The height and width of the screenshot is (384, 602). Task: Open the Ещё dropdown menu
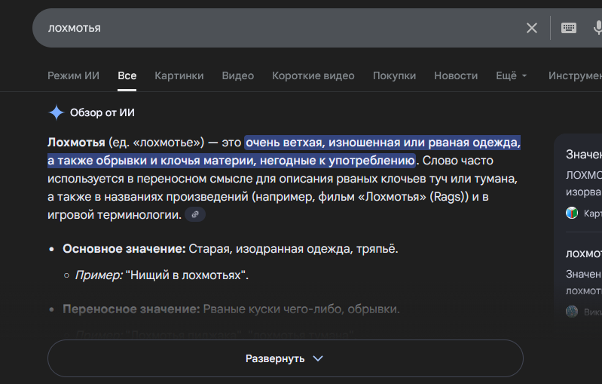click(511, 75)
